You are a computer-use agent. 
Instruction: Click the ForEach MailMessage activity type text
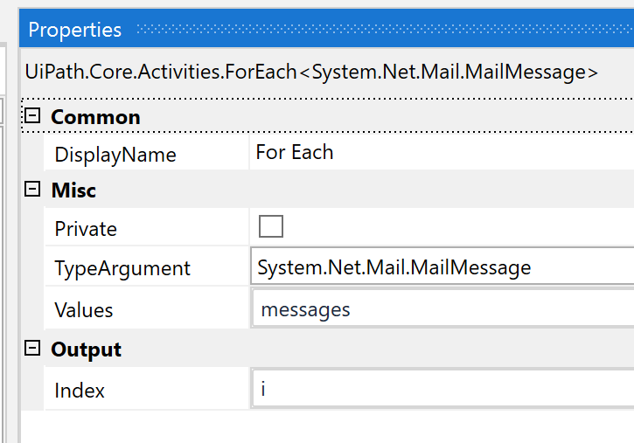click(x=312, y=72)
